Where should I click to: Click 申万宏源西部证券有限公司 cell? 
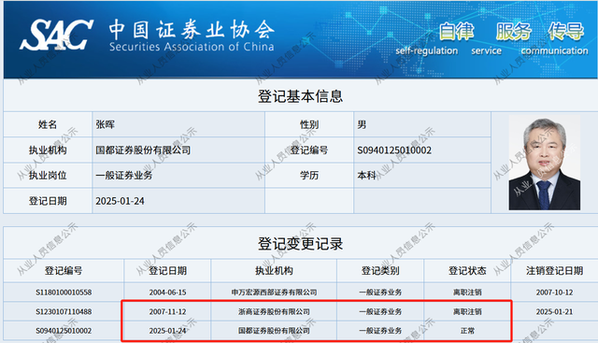[274, 293]
